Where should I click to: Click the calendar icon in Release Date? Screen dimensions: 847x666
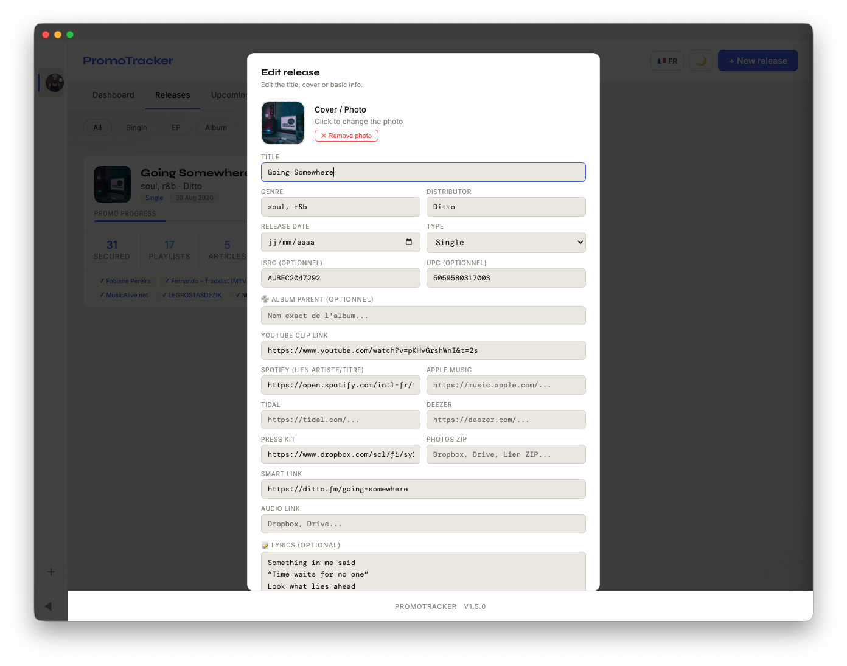408,242
